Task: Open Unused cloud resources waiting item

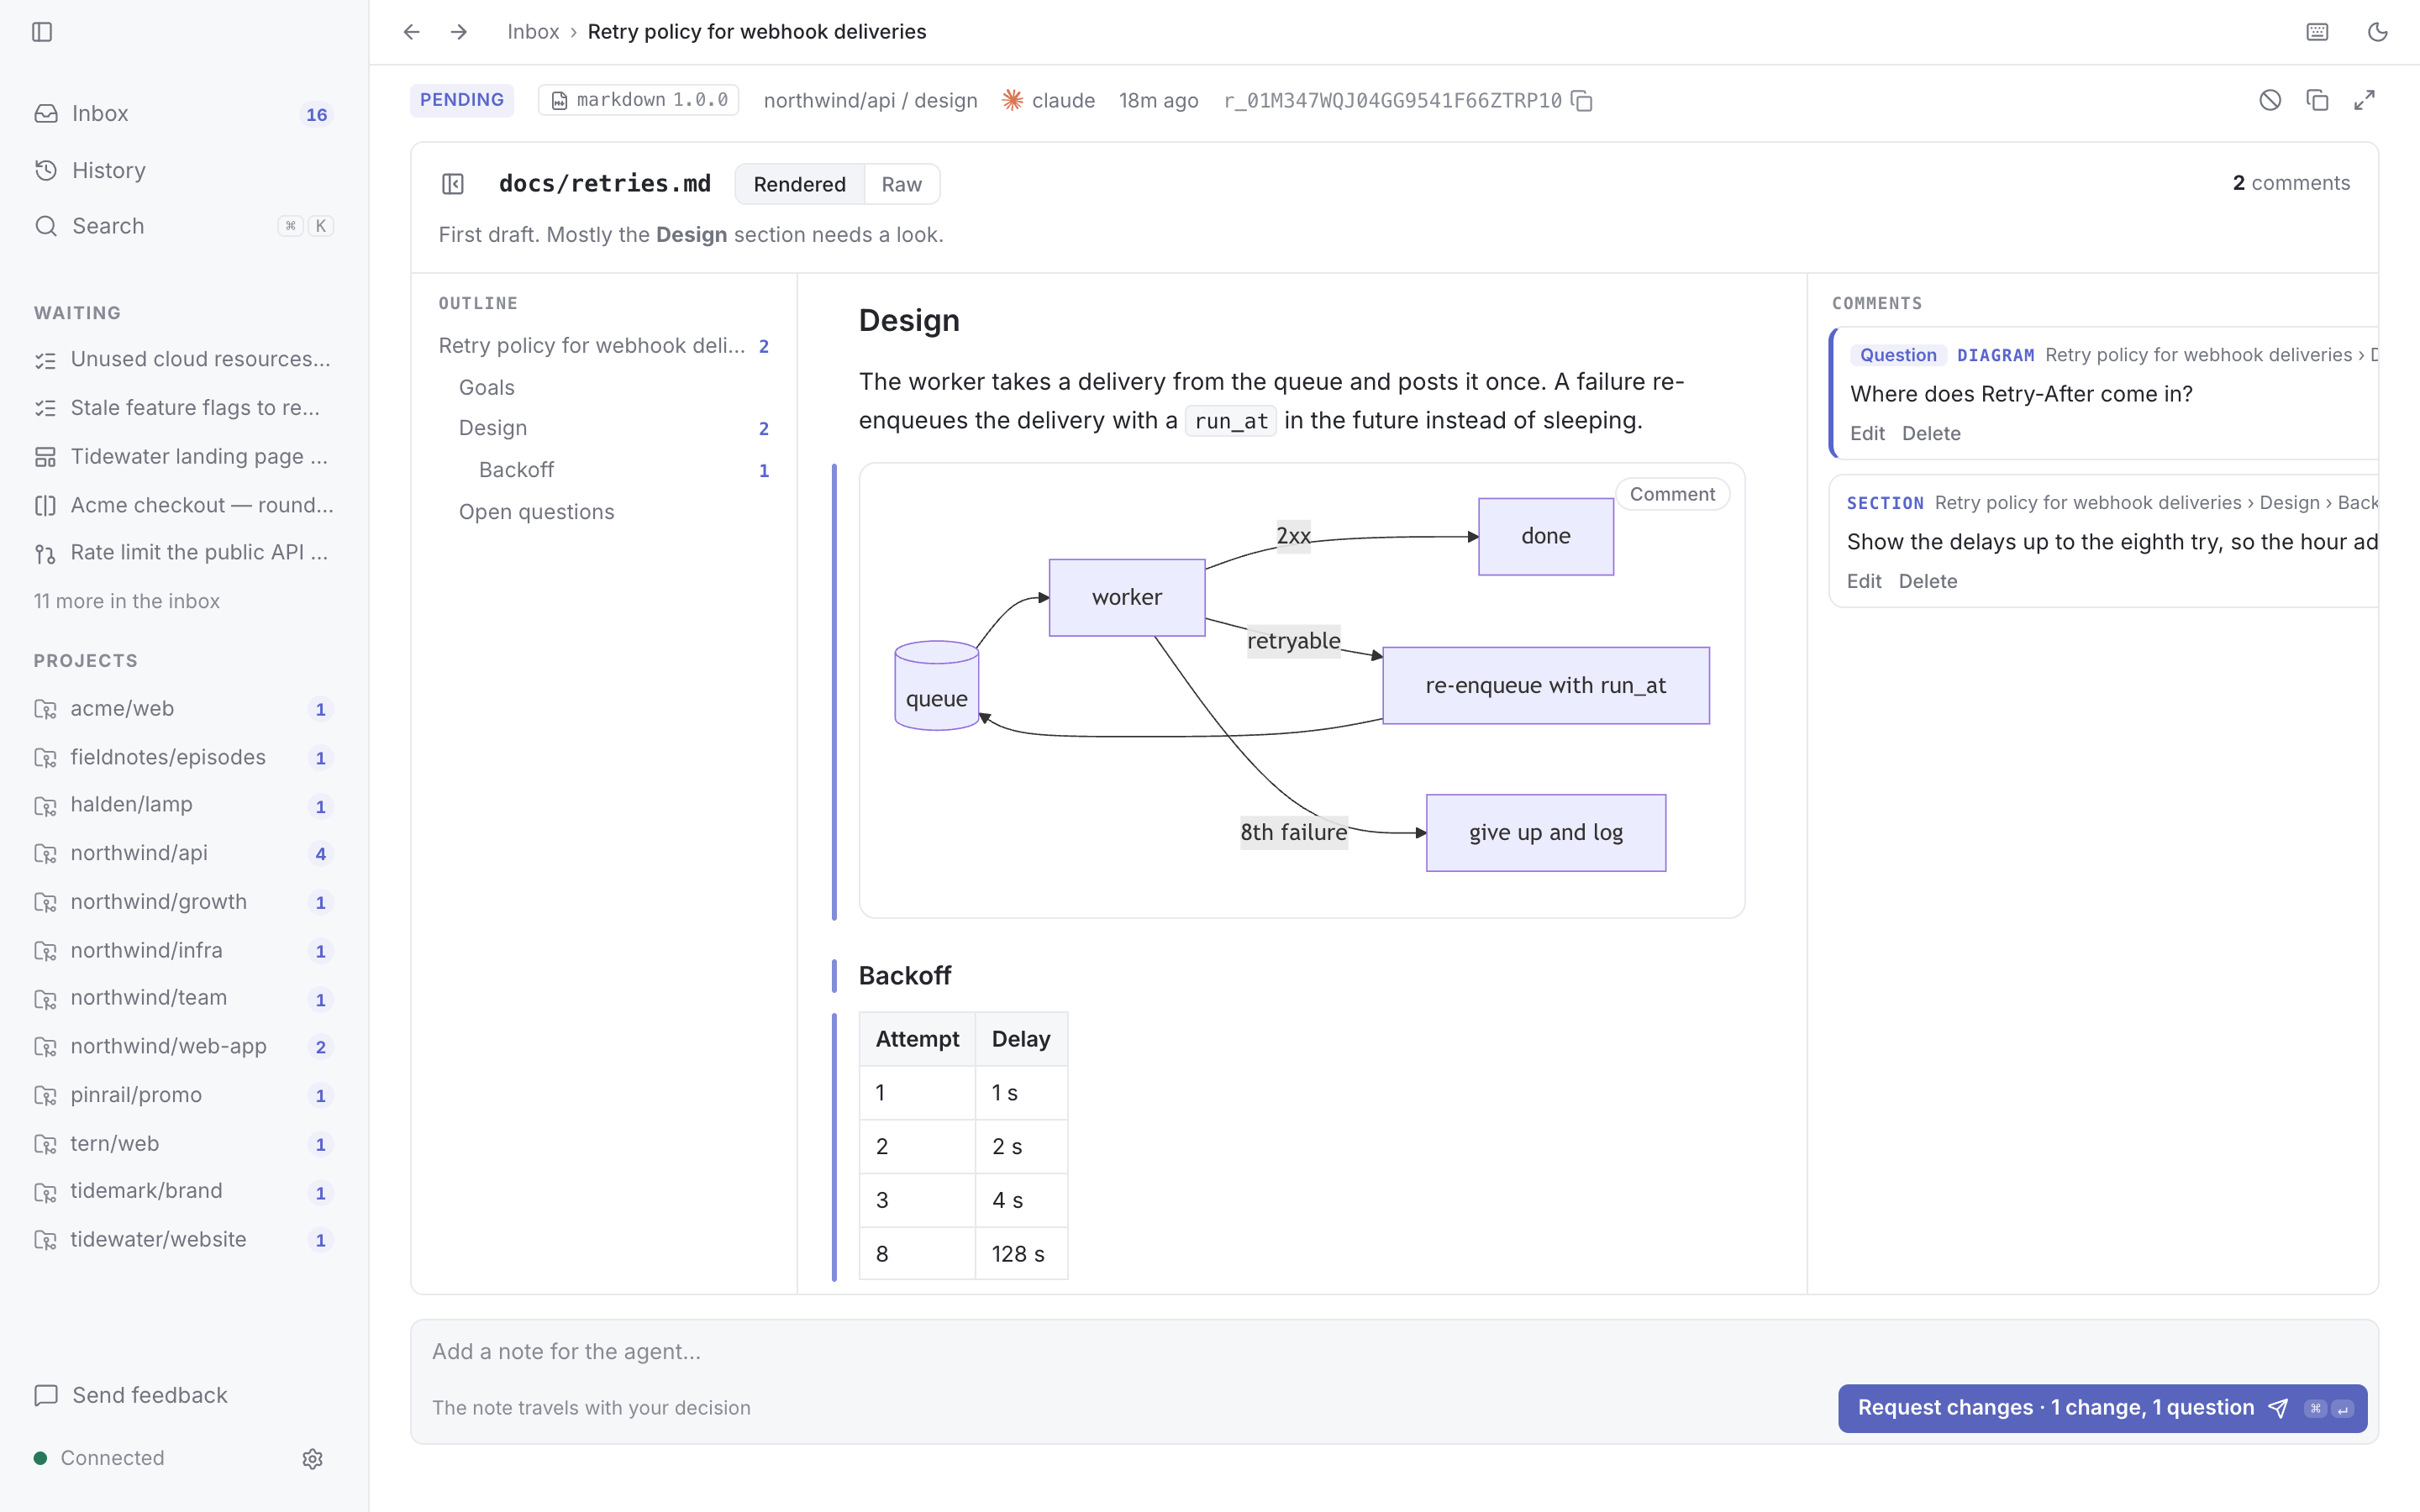Action: pos(184,359)
